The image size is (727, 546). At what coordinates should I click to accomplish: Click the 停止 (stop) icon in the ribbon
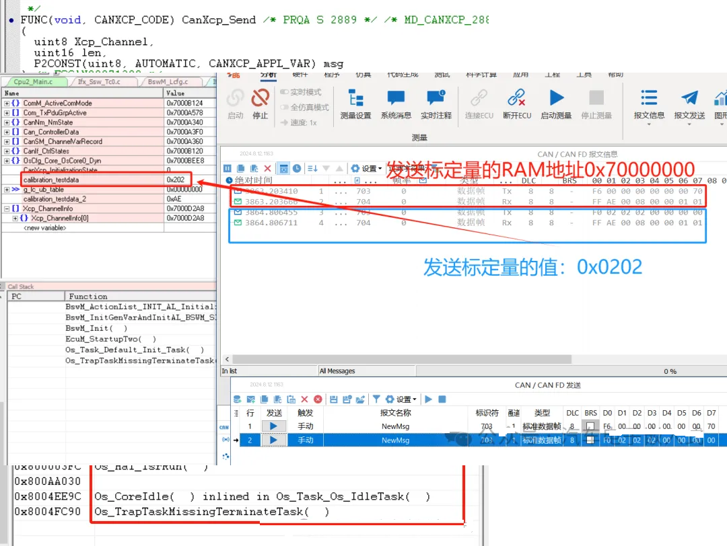[260, 97]
